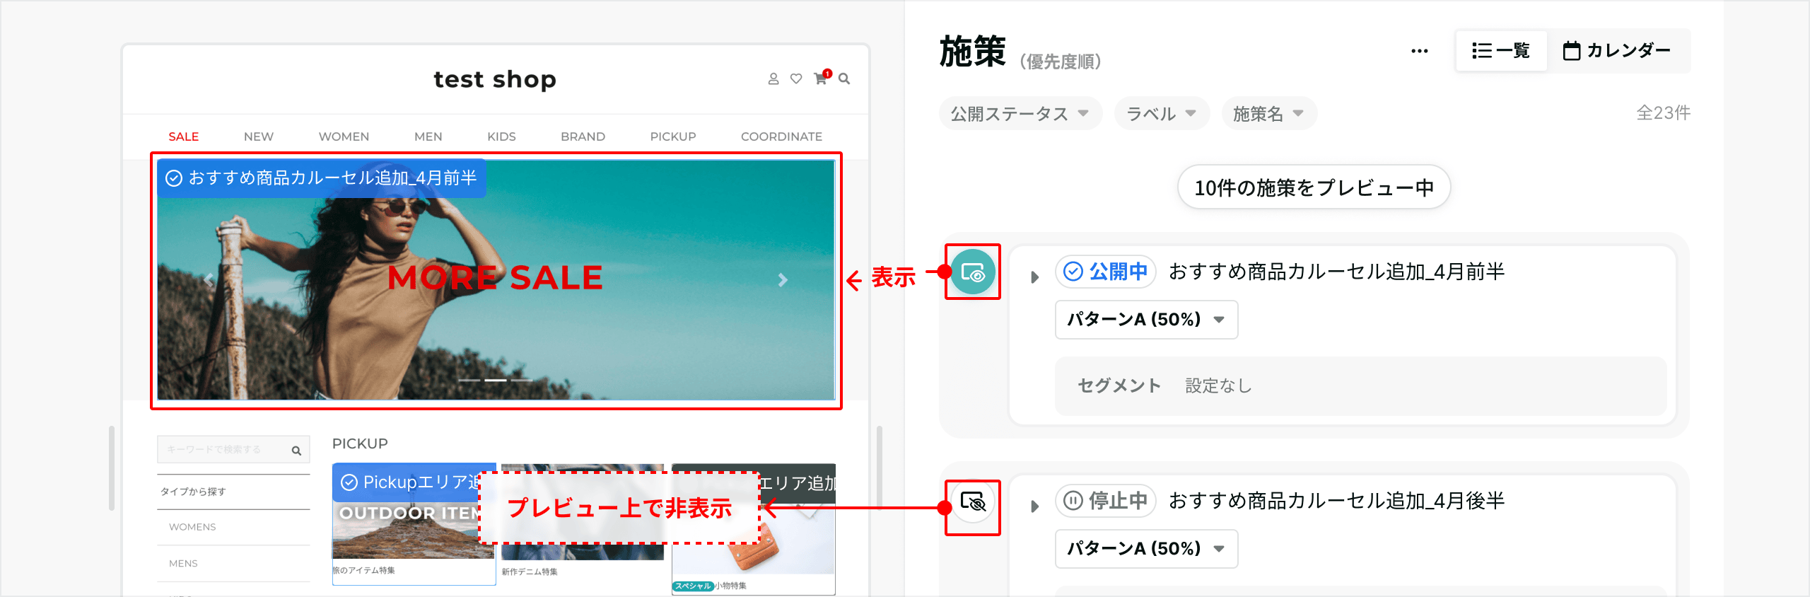The width and height of the screenshot is (1810, 597).
Task: Open the BRAND menu item
Action: coord(583,137)
